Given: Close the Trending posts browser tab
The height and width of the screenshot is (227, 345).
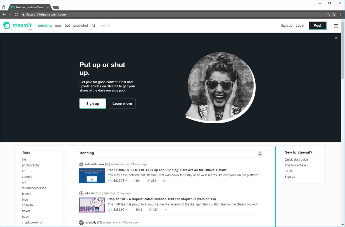Looking at the screenshot, I should [x=48, y=7].
